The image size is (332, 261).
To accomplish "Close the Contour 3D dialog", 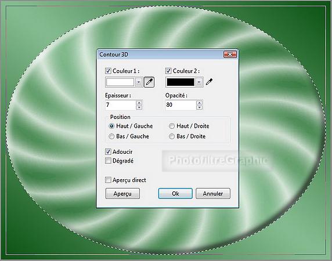I will click(230, 55).
